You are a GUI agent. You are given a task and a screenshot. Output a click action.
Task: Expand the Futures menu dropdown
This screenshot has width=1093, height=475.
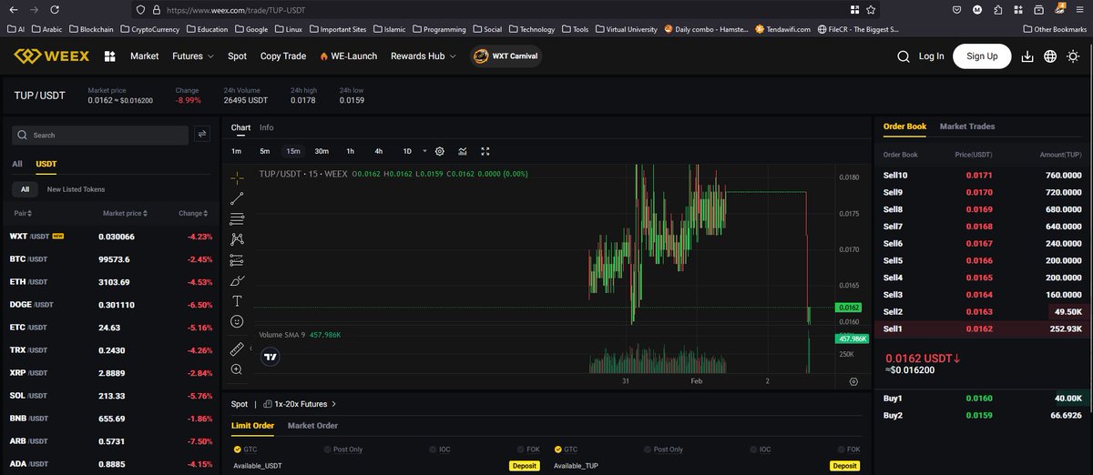tap(193, 56)
